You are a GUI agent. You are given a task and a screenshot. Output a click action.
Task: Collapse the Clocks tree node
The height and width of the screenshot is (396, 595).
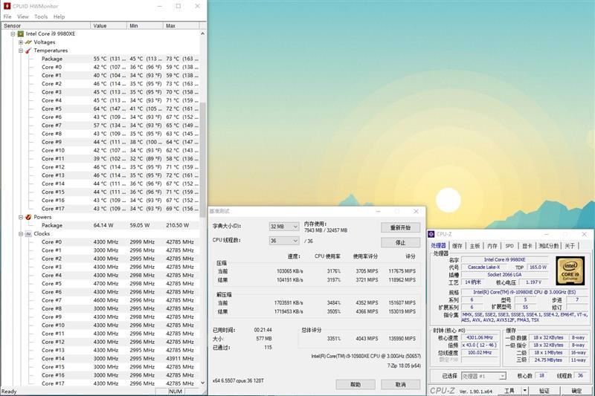click(x=21, y=234)
